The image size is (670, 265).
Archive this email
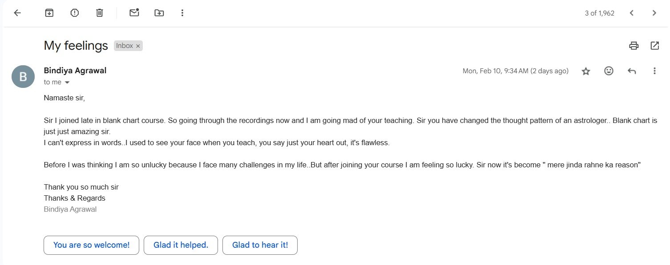tap(49, 13)
